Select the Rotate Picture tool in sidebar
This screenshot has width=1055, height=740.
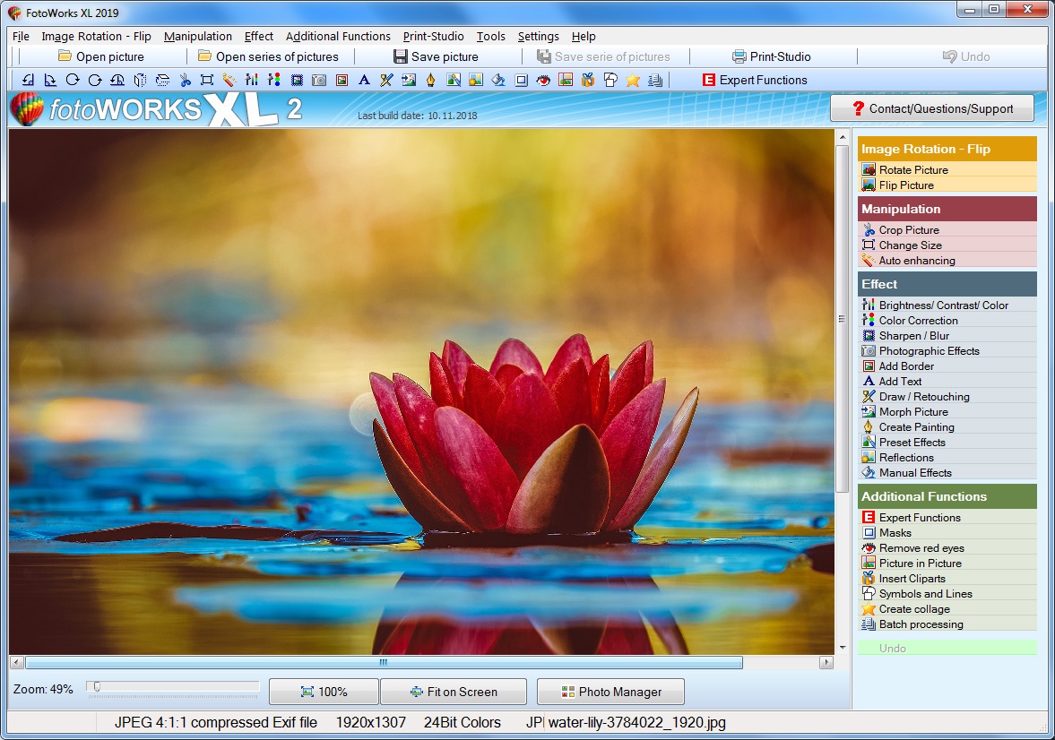coord(913,169)
